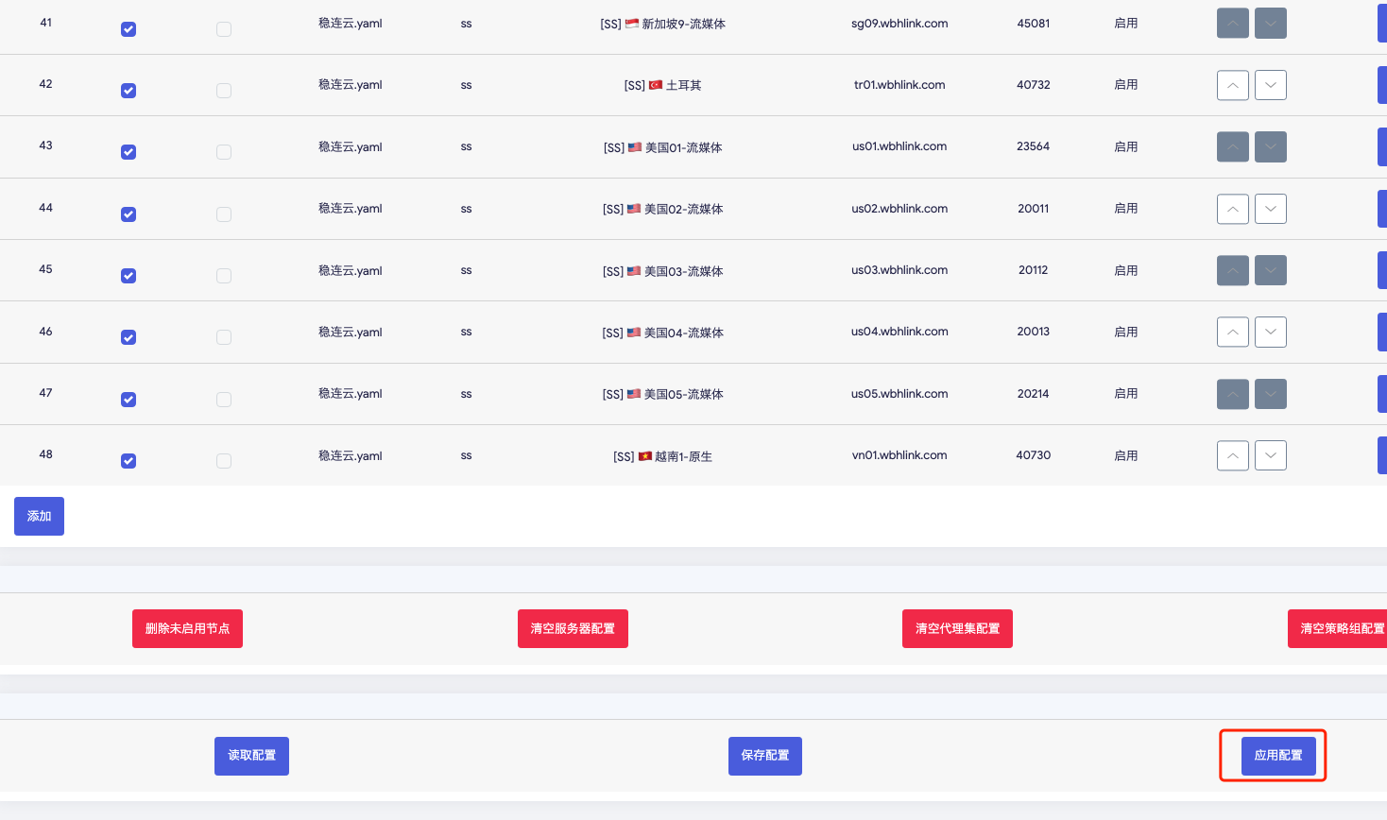Click the red 删除未启用节点 button
Screen dimensions: 1387x820
(x=187, y=628)
